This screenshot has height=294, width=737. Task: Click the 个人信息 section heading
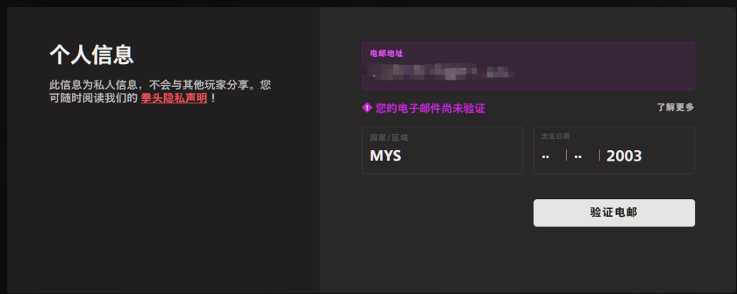pos(91,55)
